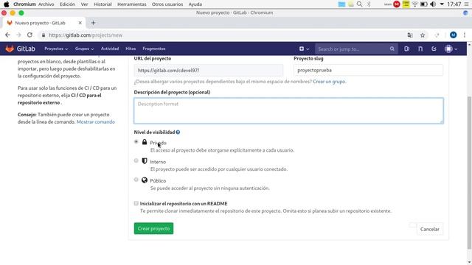472x265 pixels.
Task: Click the URL del proyecto field
Action: (208, 70)
